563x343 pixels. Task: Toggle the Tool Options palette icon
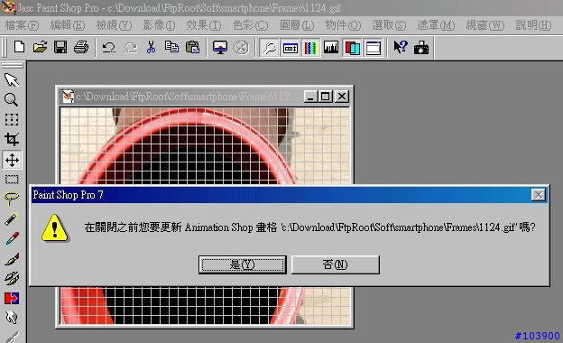(290, 48)
